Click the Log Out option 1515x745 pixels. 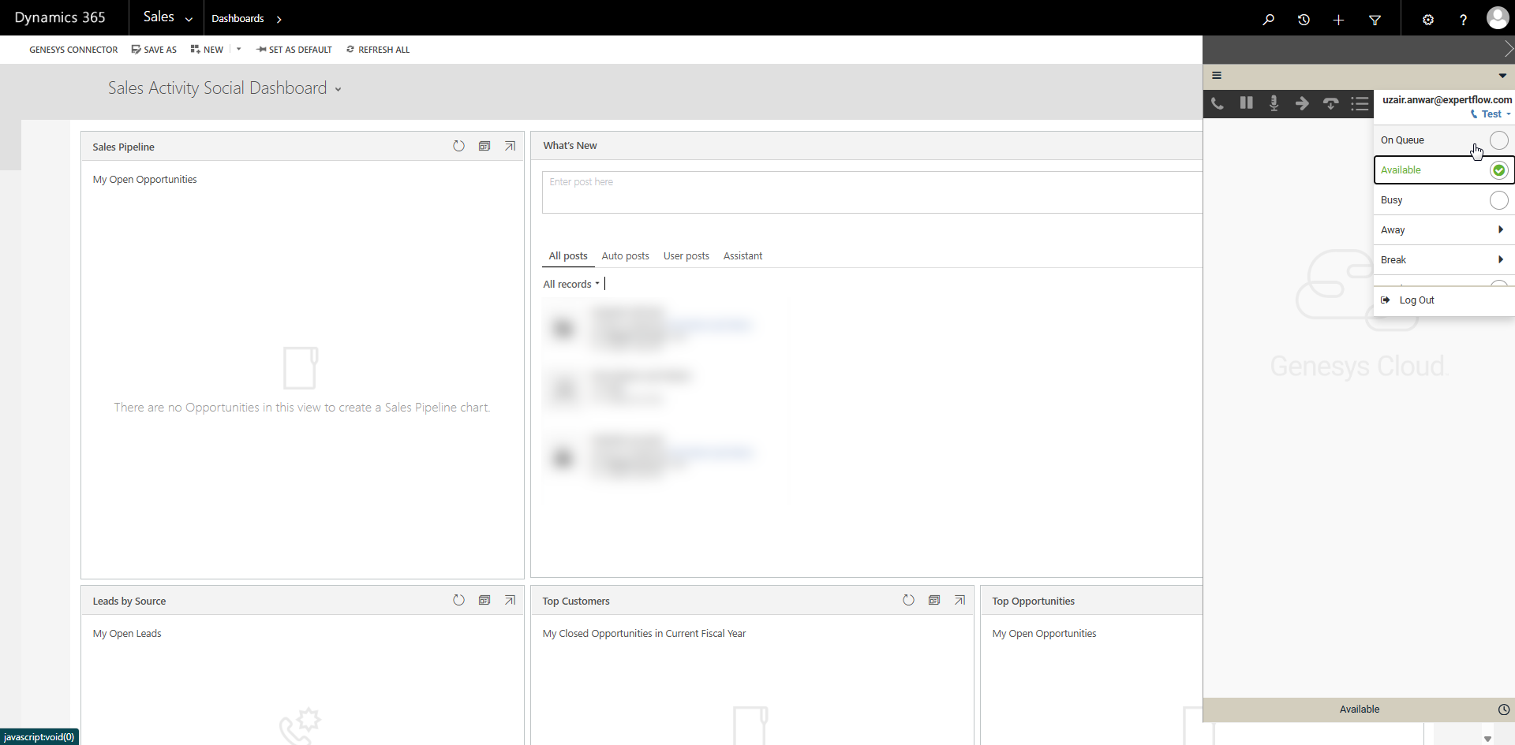pyautogui.click(x=1416, y=300)
